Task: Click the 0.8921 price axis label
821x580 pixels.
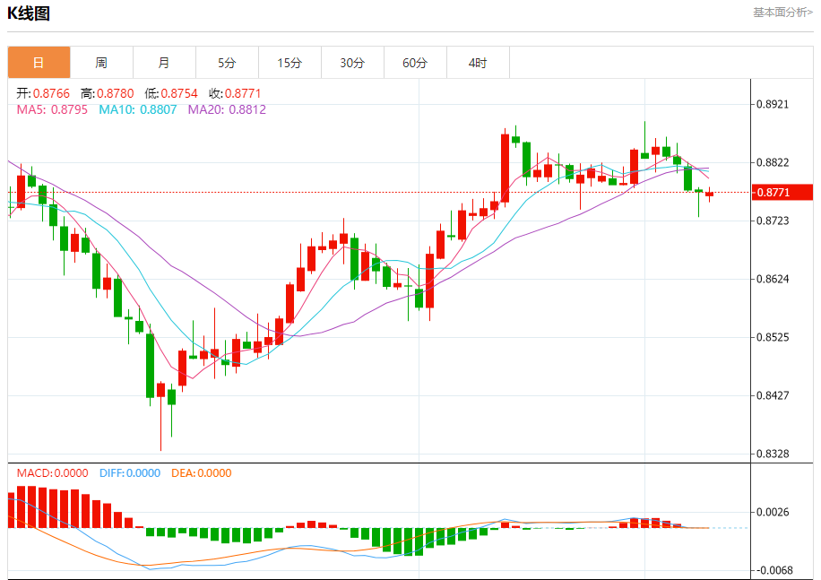Action: coord(773,104)
